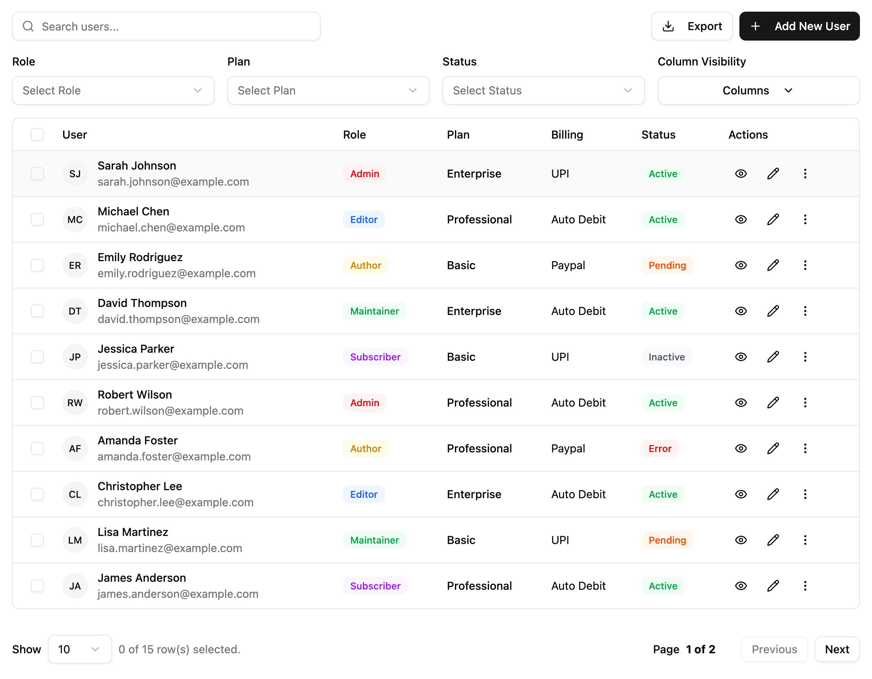Tick the checkbox next to Lisa Martinez
This screenshot has height=679, width=872.
[37, 540]
